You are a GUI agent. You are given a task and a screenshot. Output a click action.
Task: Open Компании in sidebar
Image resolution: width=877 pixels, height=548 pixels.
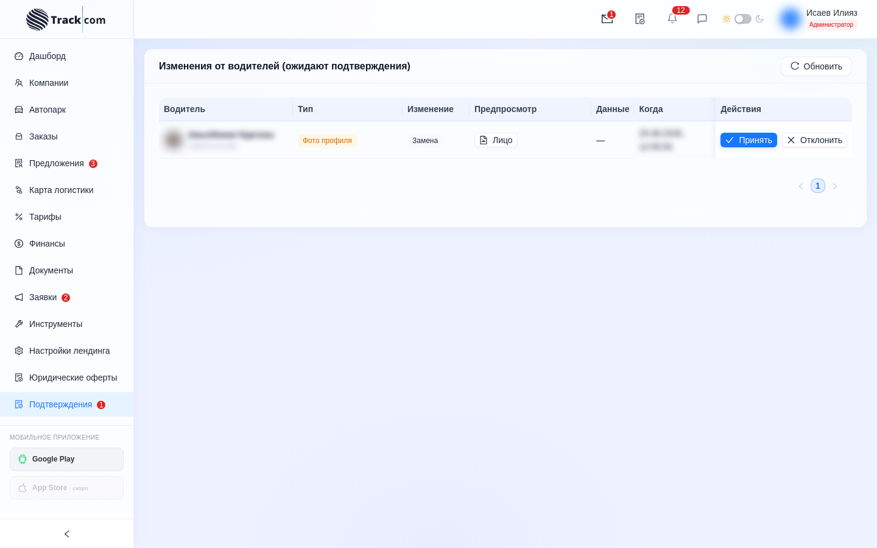tap(66, 83)
